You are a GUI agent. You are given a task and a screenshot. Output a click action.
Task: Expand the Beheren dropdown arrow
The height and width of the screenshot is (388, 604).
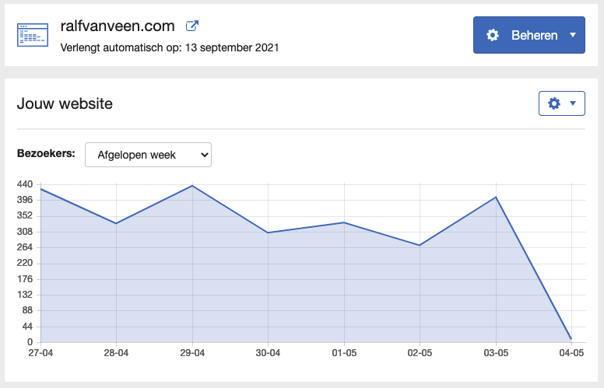(x=573, y=35)
